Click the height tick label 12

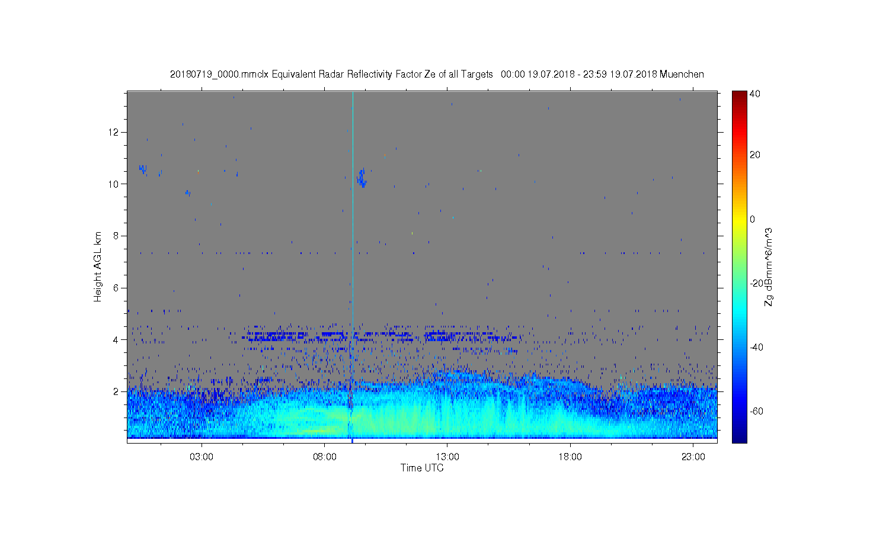(114, 131)
